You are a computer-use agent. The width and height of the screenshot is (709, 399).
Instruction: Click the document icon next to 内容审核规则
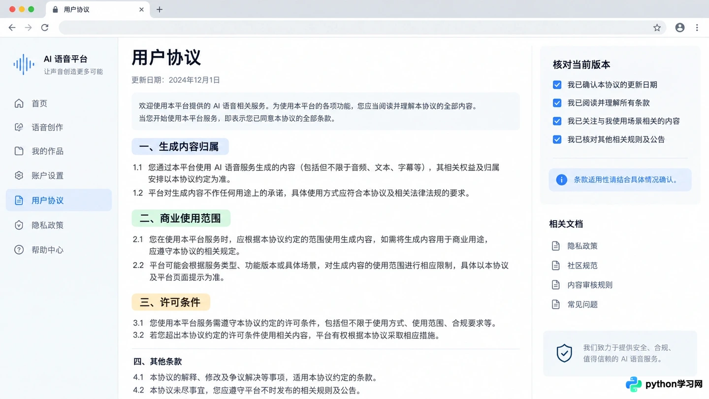click(x=556, y=285)
